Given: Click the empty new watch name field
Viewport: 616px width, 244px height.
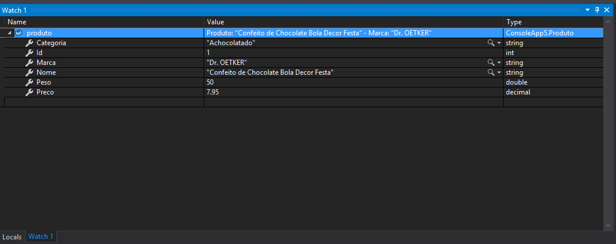Looking at the screenshot, I should [104, 102].
